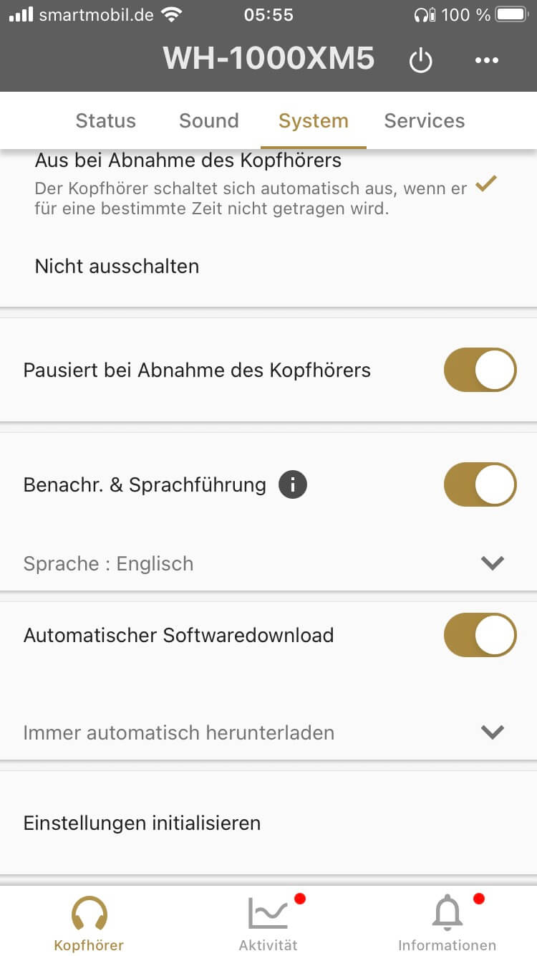Tap Einstellungen initialisieren
This screenshot has height=956, width=537.
pos(142,823)
